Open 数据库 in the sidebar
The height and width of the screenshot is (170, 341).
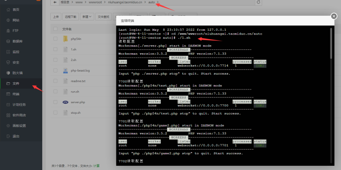coord(17,41)
